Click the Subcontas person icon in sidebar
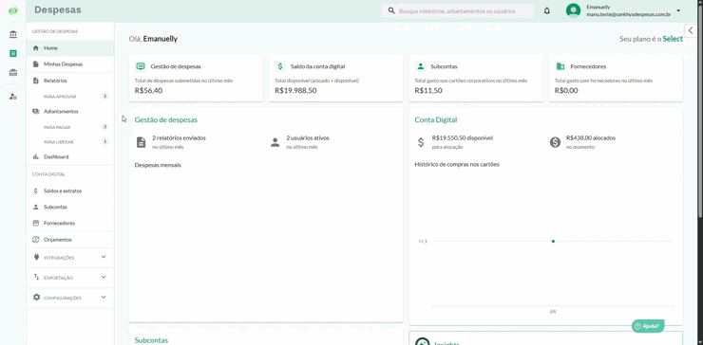This screenshot has height=345, width=703. 36,208
